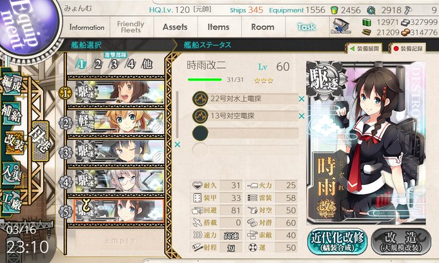The height and width of the screenshot is (263, 439).
Task: Open the 他 other ships tab
Action: [x=147, y=64]
